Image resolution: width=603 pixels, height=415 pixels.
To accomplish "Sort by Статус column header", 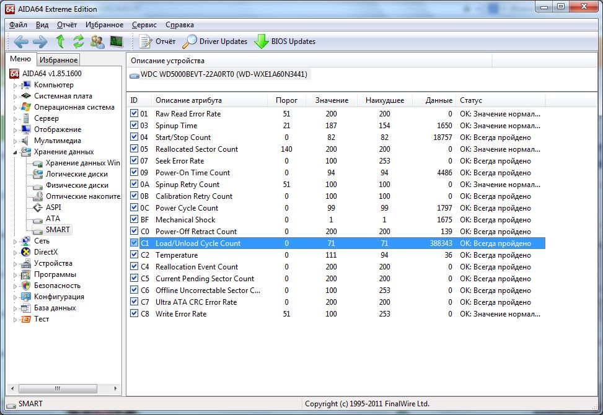I will [500, 100].
